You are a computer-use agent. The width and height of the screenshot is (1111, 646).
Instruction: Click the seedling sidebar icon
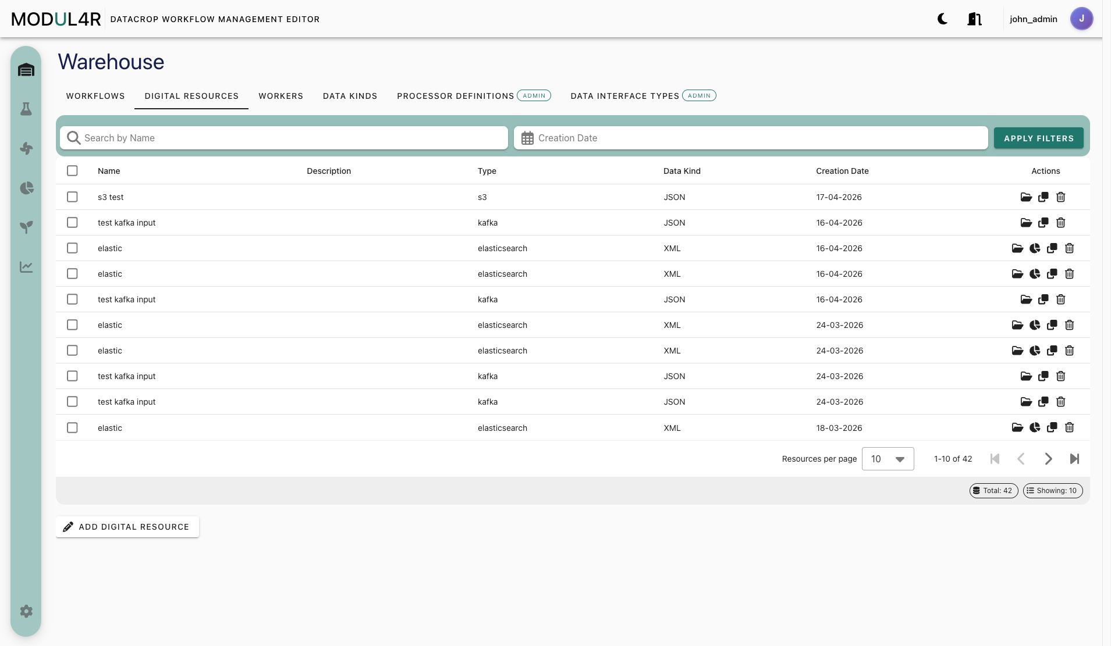coord(26,227)
